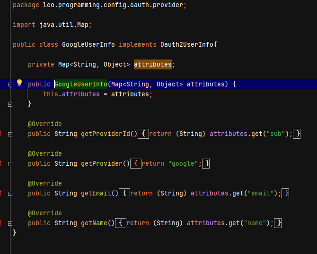Click the highlighted attributes field declaration
The width and height of the screenshot is (317, 254).
coord(153,64)
